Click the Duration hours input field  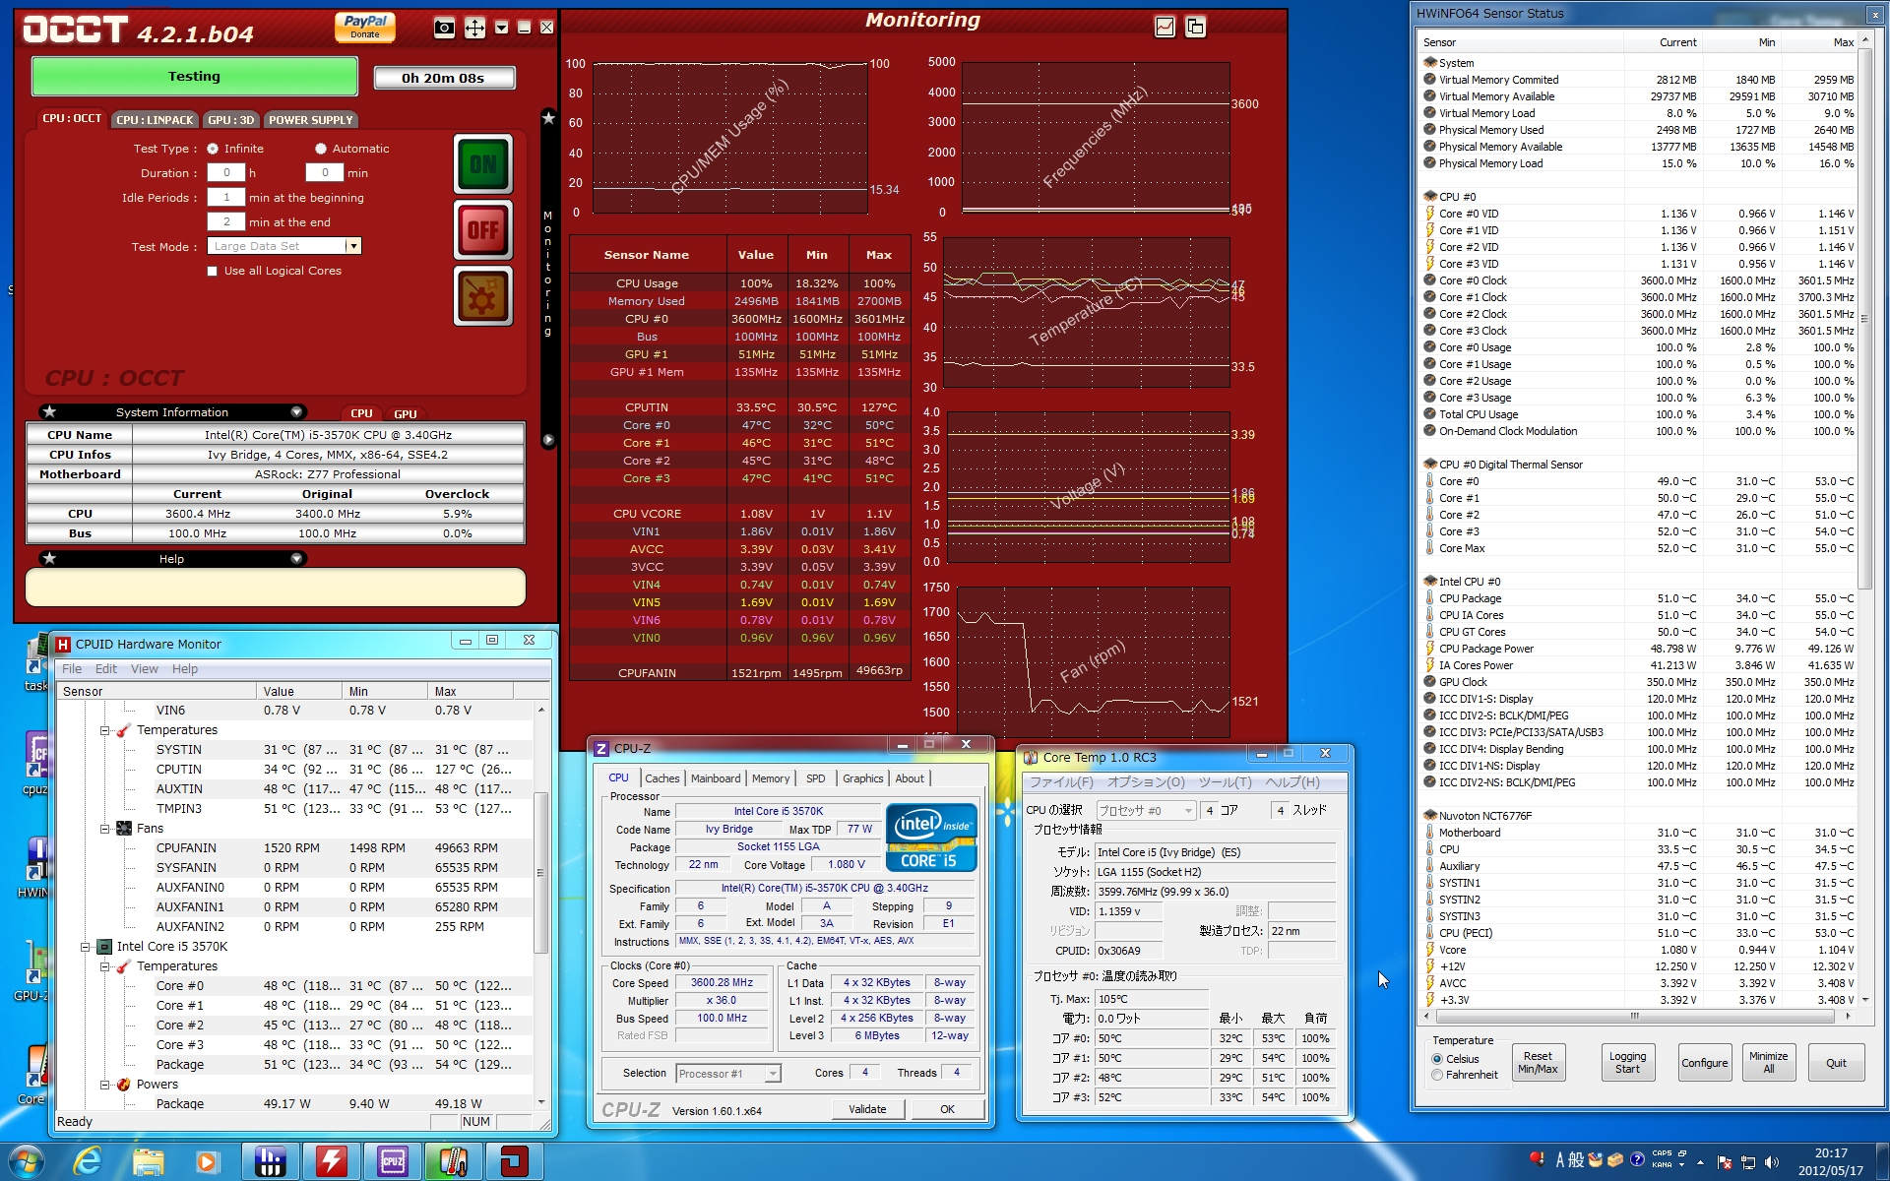click(x=226, y=173)
